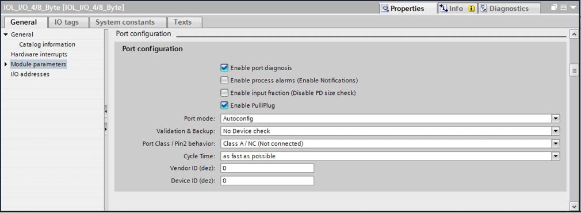Select I/O addresses entry
The image size is (581, 213).
30,74
